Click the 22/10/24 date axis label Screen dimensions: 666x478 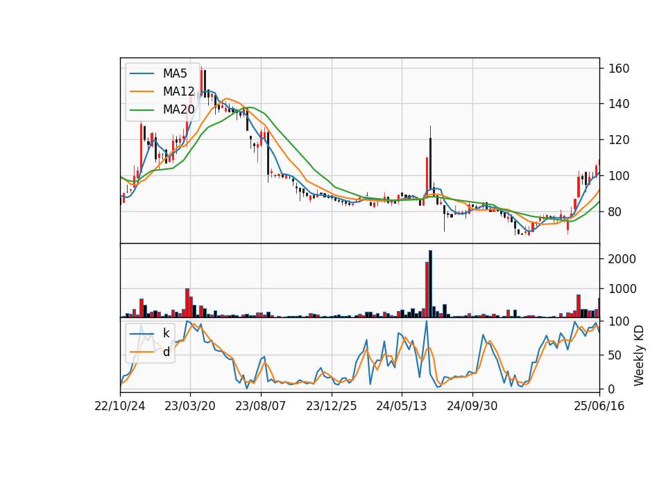tap(120, 407)
